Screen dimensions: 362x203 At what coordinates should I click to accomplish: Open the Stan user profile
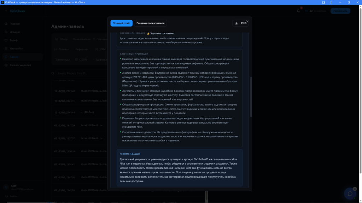19,187
